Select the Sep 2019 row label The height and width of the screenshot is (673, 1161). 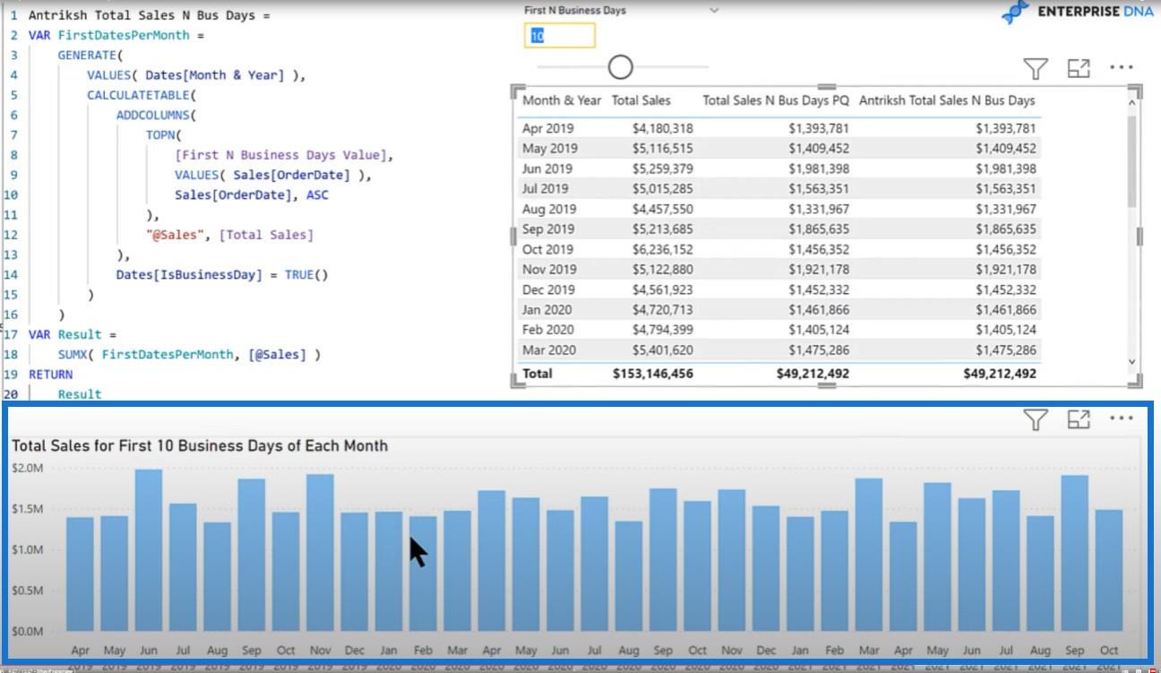[548, 229]
